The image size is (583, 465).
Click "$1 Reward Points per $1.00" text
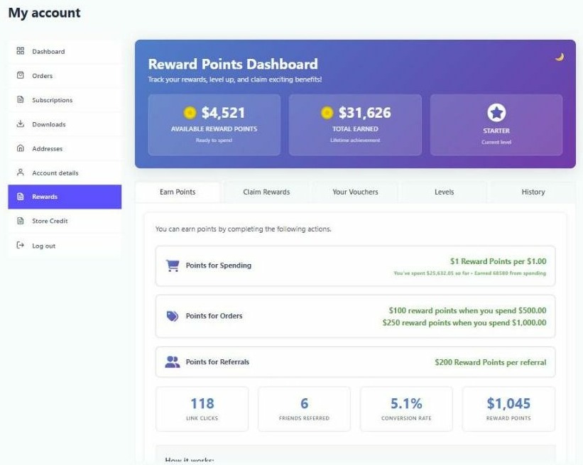point(498,261)
